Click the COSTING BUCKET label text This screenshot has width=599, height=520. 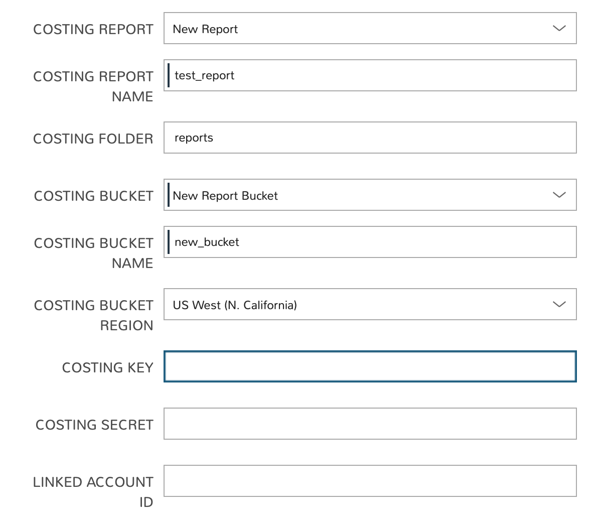[x=94, y=196]
